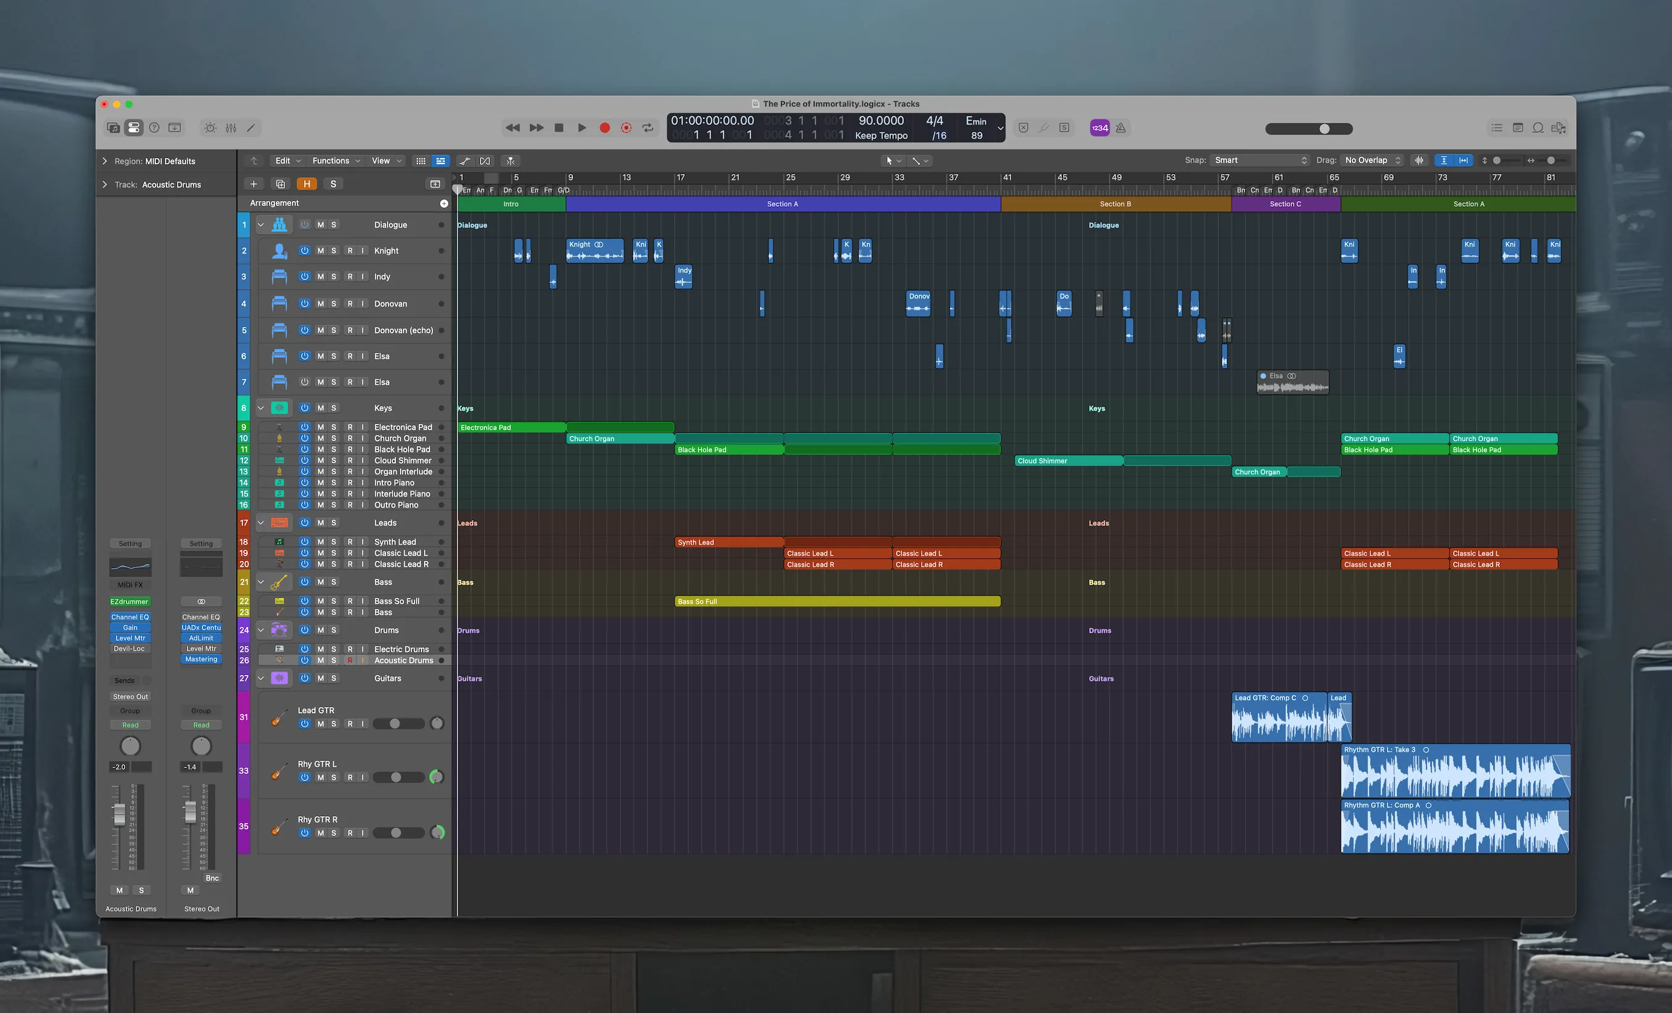1672x1013 pixels.
Task: Open the Functions menu
Action: pos(335,161)
